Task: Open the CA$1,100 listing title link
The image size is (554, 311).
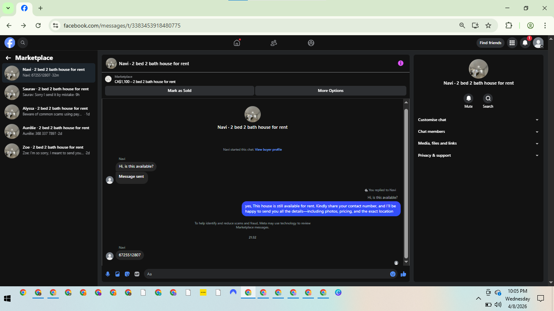Action: click(x=145, y=82)
